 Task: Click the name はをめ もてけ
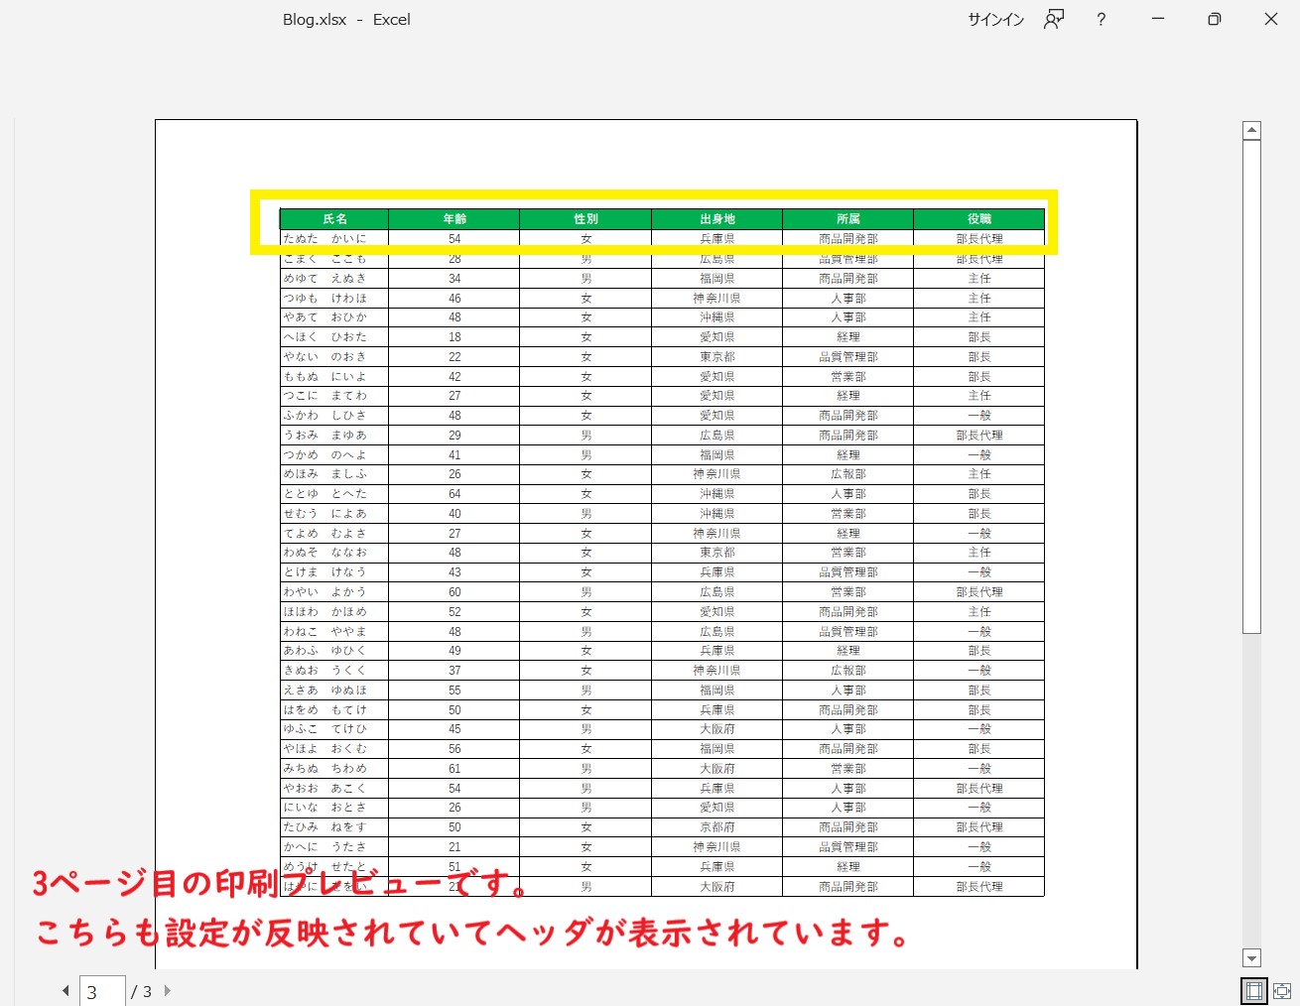[325, 710]
